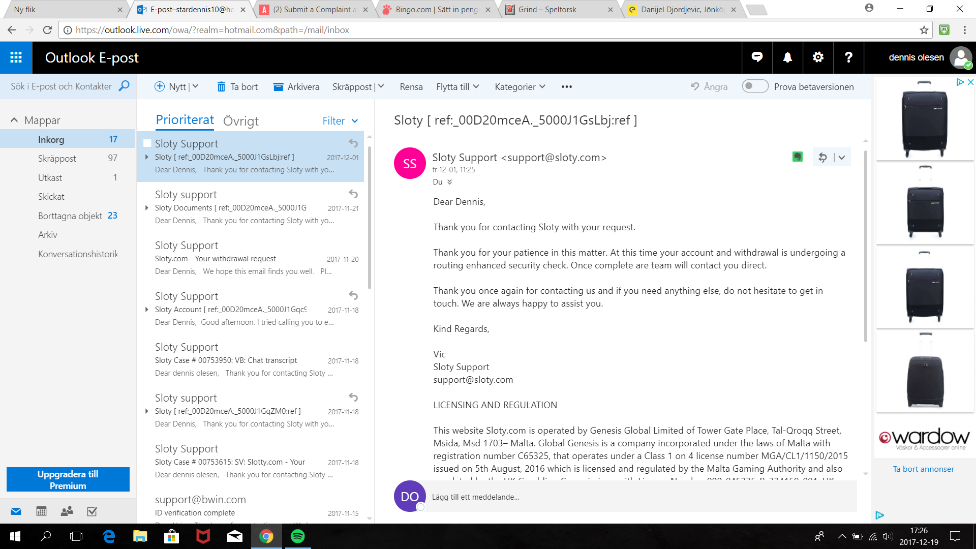Viewport: 976px width, 549px height.
Task: Click the Arkivera archive button
Action: pos(296,87)
